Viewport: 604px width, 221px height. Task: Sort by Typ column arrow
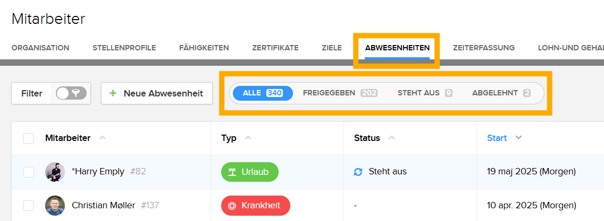coord(248,138)
